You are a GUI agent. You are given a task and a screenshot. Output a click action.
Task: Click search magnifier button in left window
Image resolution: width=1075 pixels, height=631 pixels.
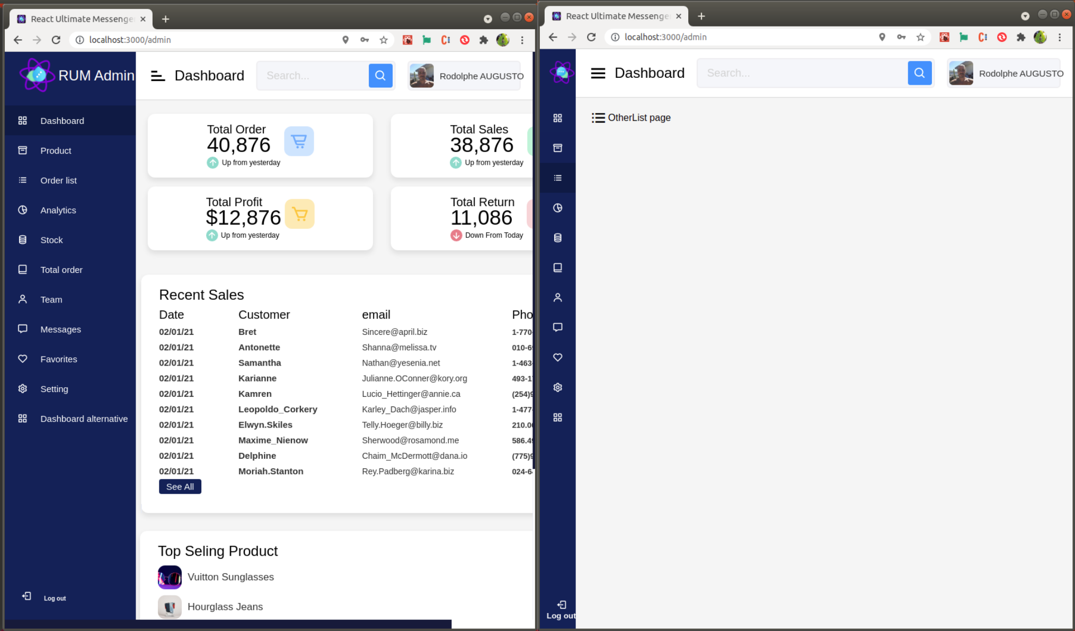[380, 76]
